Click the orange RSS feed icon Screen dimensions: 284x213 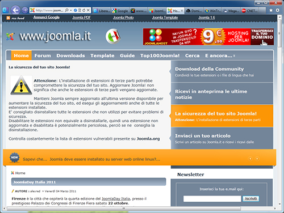pos(8,18)
